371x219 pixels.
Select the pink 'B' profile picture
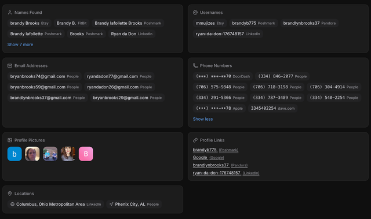click(86, 154)
